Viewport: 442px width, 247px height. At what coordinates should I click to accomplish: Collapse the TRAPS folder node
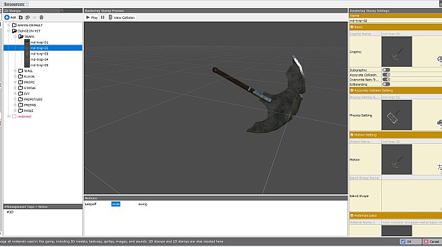15,36
